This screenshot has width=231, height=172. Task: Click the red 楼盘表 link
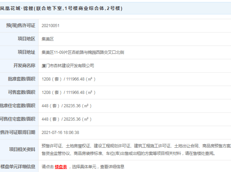(61, 167)
